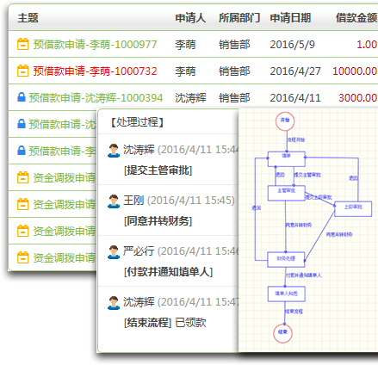Open the link 预借款申请-李萌-1000977
Viewport: 378px width, 365px height.
point(95,45)
